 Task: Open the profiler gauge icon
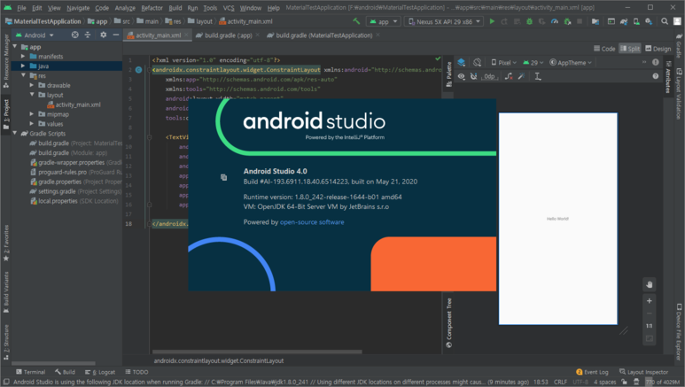coord(555,21)
